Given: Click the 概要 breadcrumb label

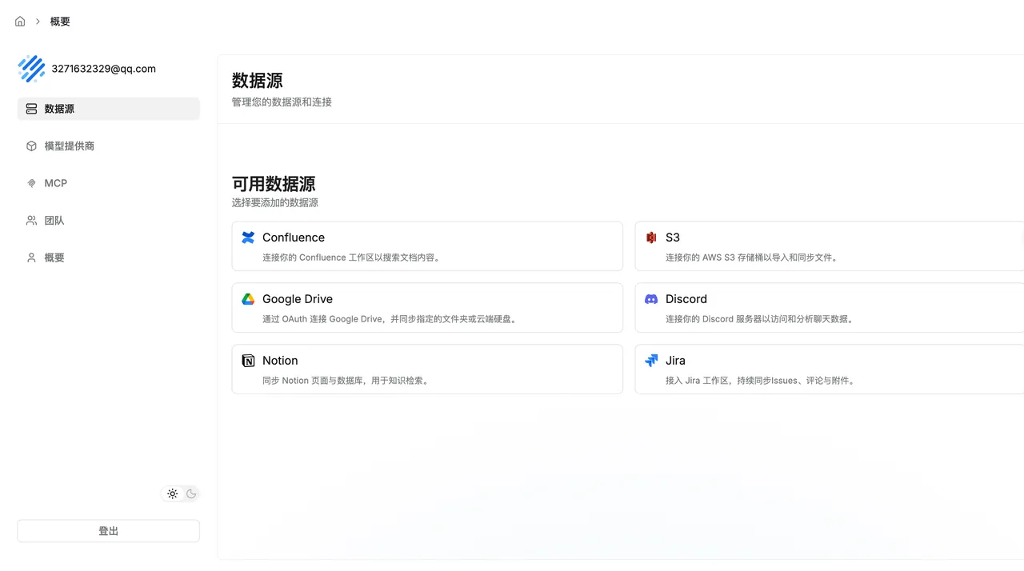Looking at the screenshot, I should 60,22.
